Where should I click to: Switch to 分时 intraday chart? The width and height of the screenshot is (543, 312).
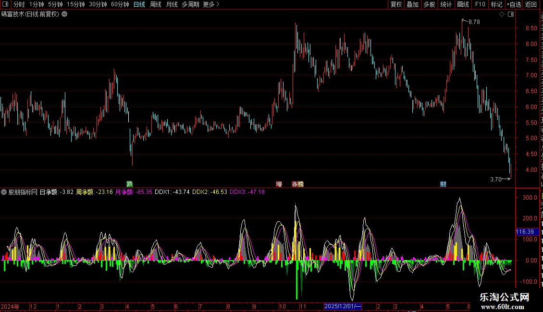19,4
